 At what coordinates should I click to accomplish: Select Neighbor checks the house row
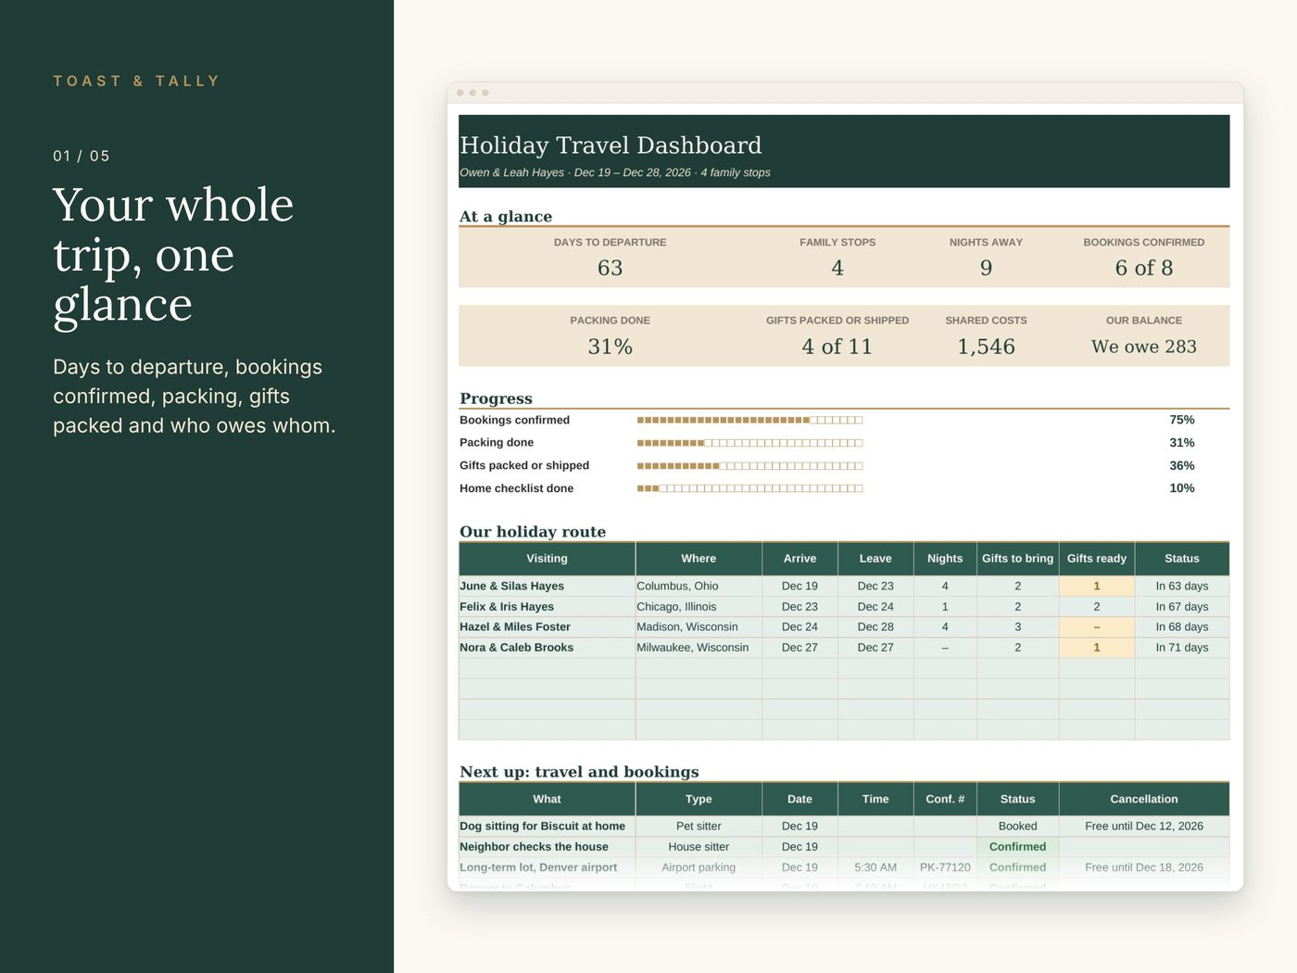[844, 847]
